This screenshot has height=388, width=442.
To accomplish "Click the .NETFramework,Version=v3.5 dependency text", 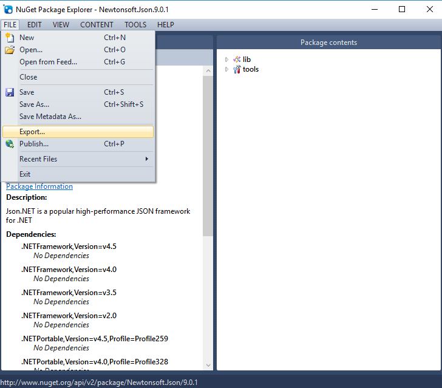I will point(69,293).
